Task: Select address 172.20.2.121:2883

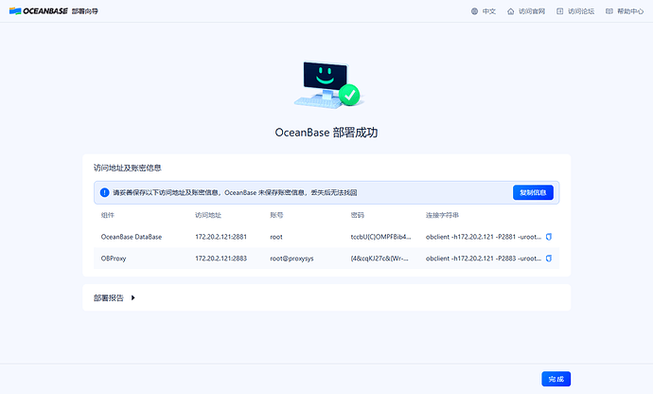Action: pyautogui.click(x=221, y=259)
